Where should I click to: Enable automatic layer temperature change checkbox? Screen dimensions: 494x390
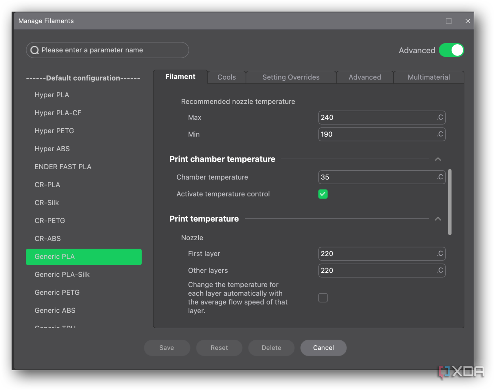323,298
